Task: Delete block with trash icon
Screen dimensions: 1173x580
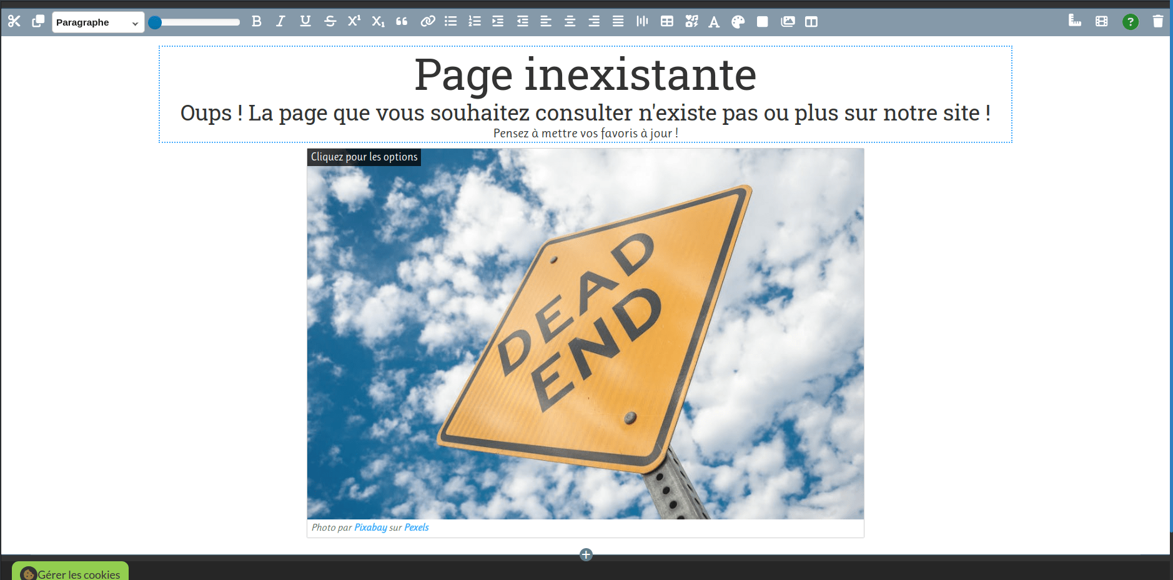Action: coord(1157,22)
